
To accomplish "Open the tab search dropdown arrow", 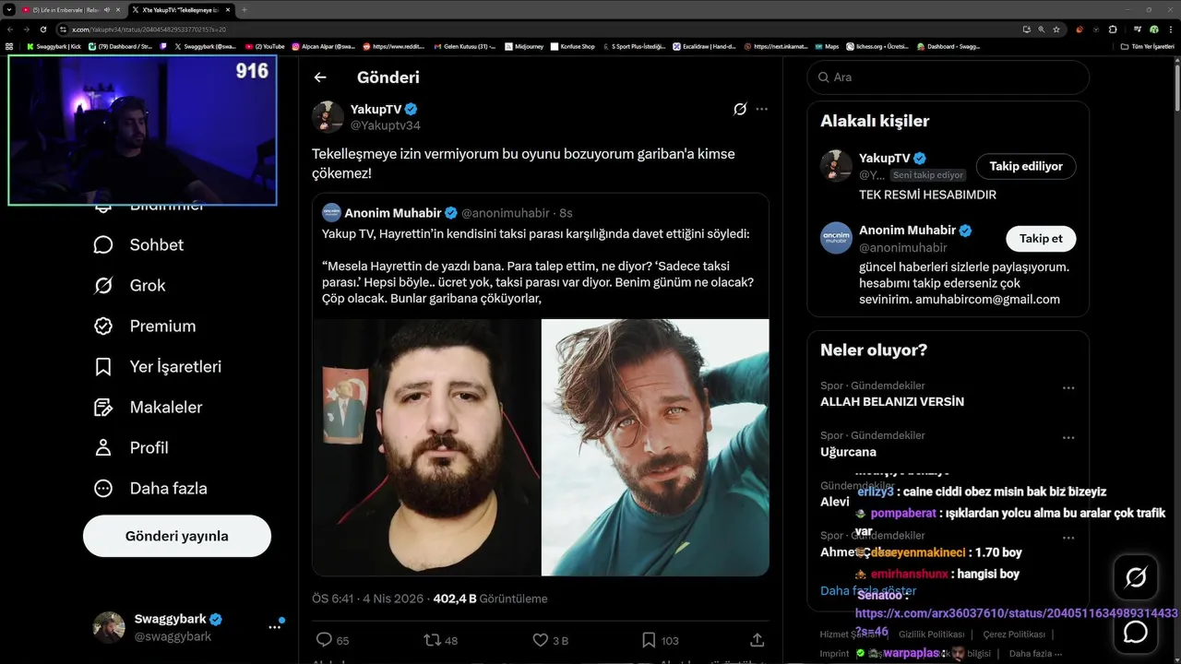I will point(8,9).
